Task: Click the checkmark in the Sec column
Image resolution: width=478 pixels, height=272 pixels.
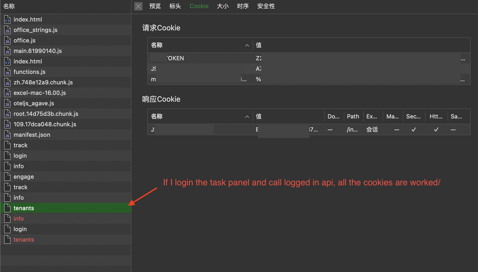Action: [414, 129]
